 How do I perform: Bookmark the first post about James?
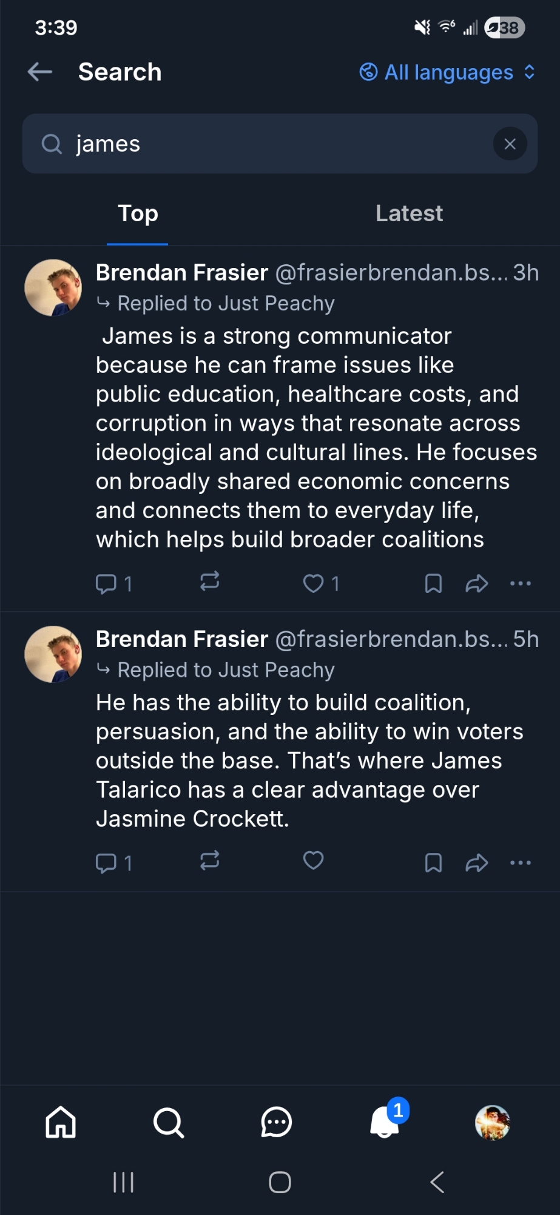[x=433, y=584]
